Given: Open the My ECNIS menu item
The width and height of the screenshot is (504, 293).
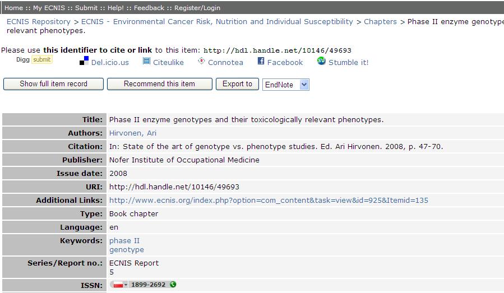Looking at the screenshot, I should (x=49, y=8).
